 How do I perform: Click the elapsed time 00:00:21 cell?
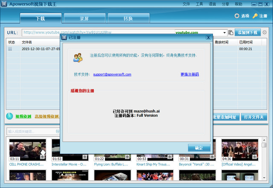246,49
